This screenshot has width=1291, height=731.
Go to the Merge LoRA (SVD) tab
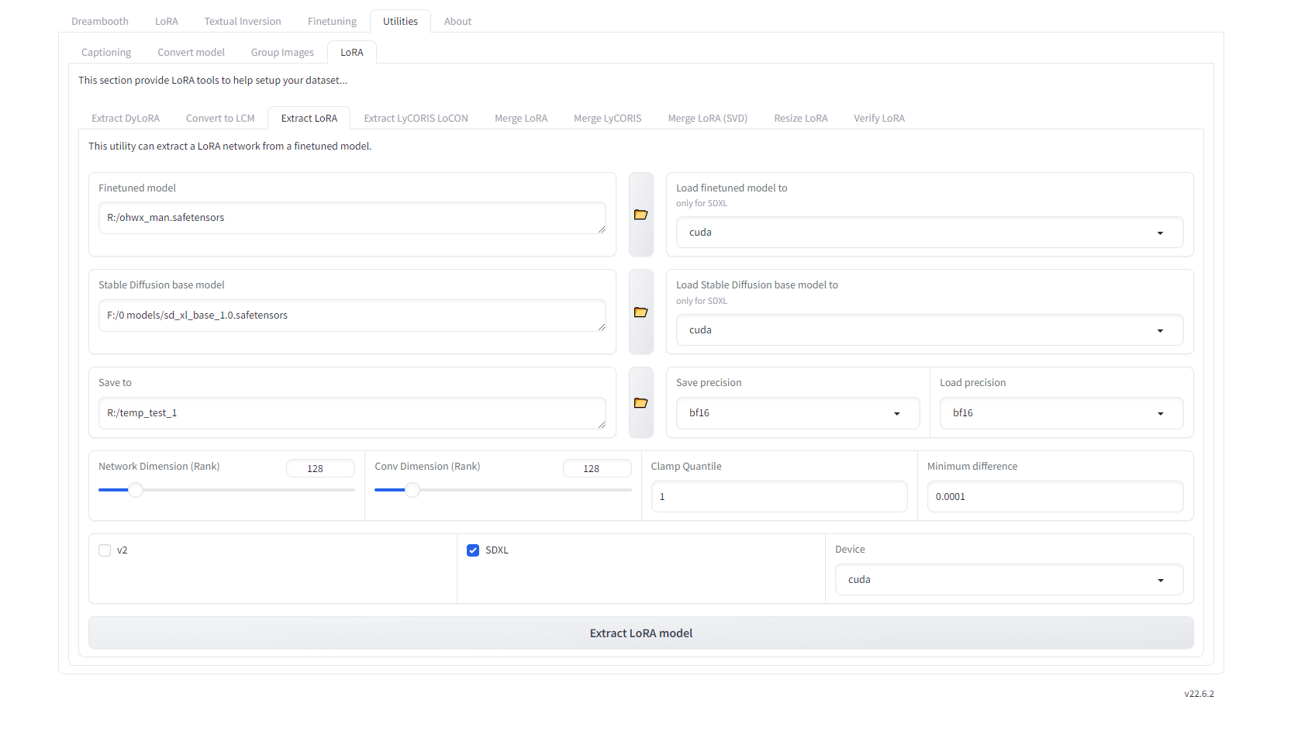(708, 119)
